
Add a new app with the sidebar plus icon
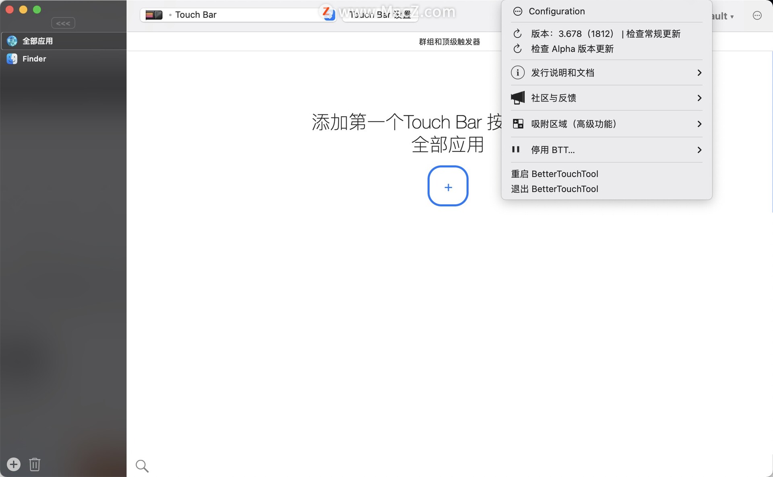coord(14,464)
